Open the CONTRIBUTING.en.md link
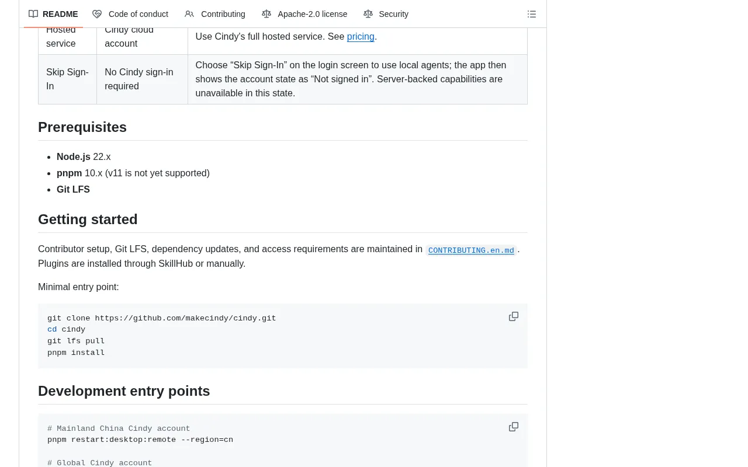This screenshot has width=748, height=467. [x=471, y=250]
